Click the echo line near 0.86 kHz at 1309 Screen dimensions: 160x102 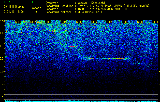138,64
